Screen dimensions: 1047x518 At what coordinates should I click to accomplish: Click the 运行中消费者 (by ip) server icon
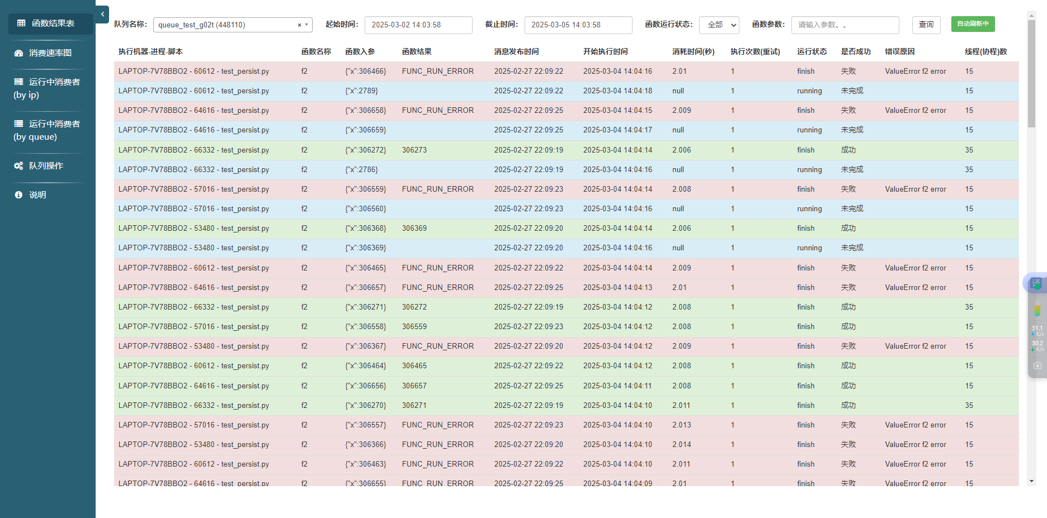18,82
